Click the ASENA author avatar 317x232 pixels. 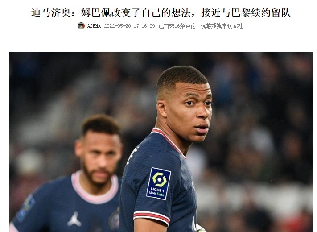point(81,26)
